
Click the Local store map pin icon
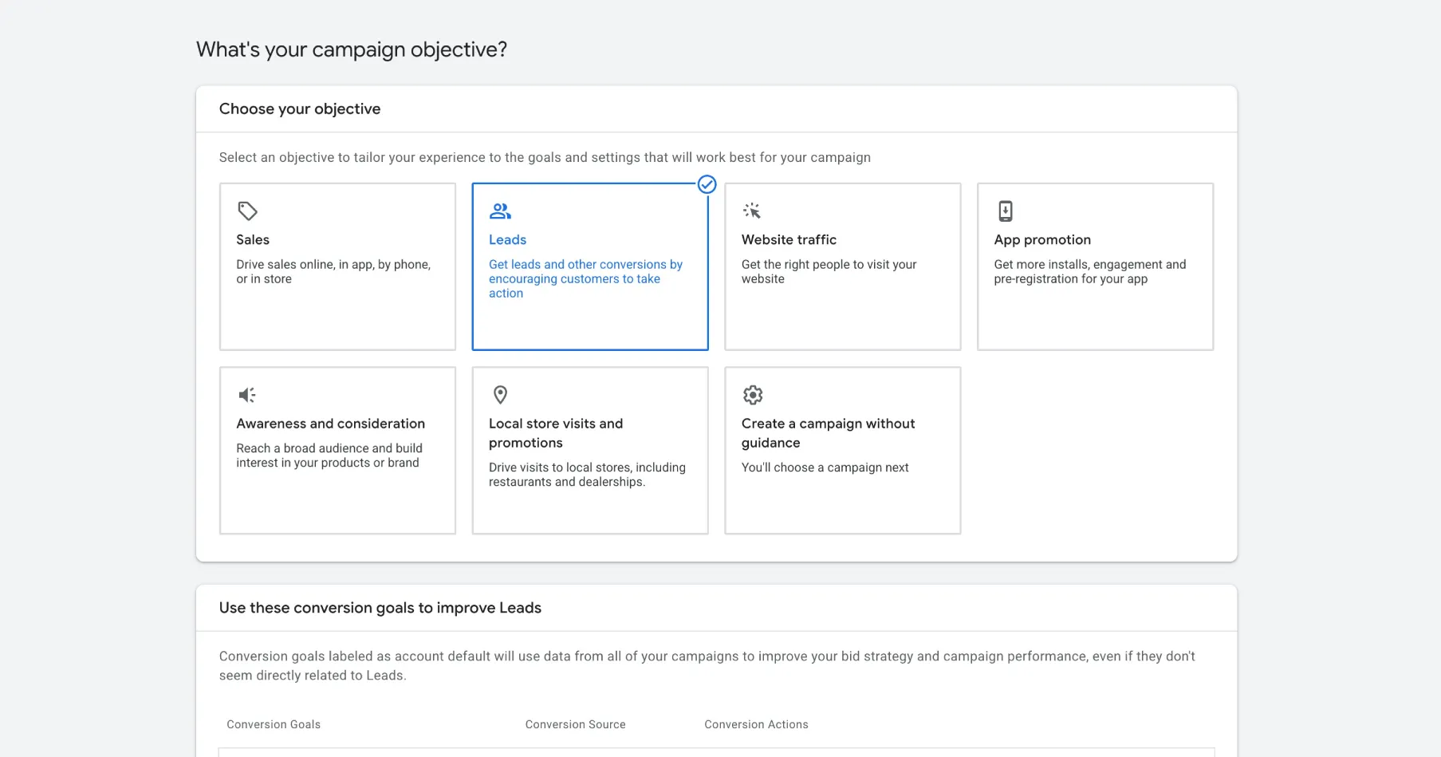pos(500,395)
